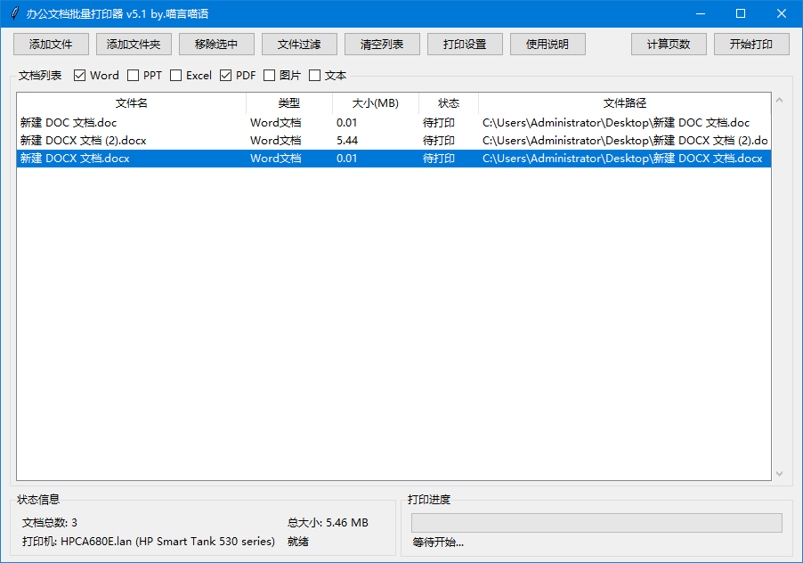Click the scrollbar down arrow of list
The image size is (803, 563).
[780, 474]
